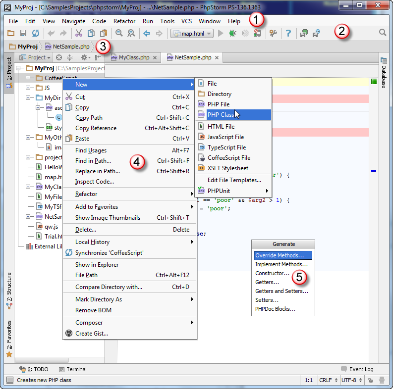Toggle the Structure tool window stripe button
Image resolution: width=393 pixels, height=389 pixels.
(x=9, y=291)
